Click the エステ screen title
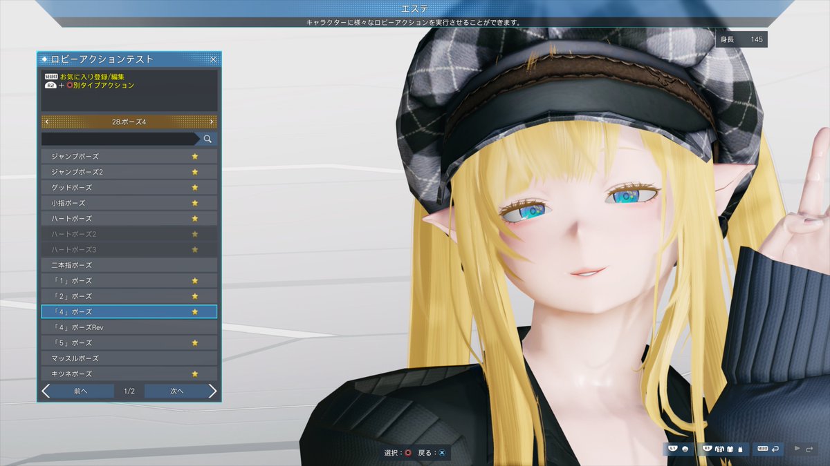830x466 pixels. (x=415, y=8)
